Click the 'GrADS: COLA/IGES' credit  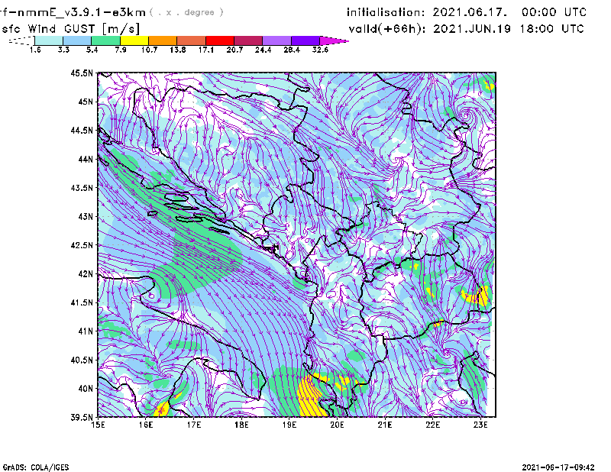[36, 467]
